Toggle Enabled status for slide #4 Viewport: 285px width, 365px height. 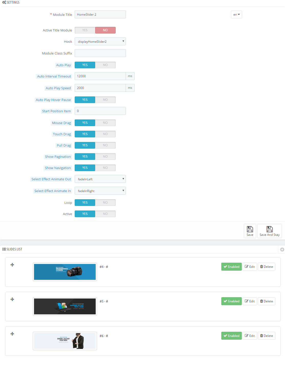232,267
